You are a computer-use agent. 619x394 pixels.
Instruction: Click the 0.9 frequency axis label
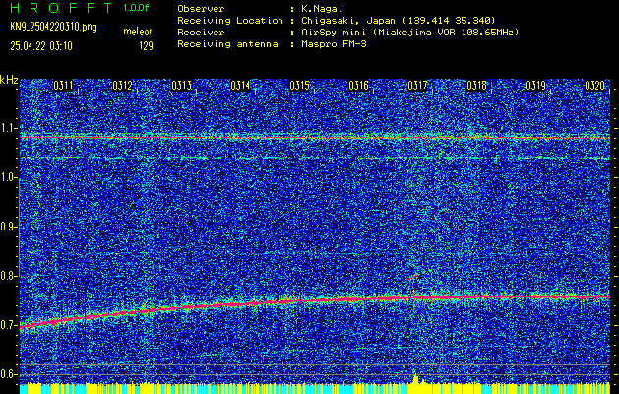click(x=8, y=227)
